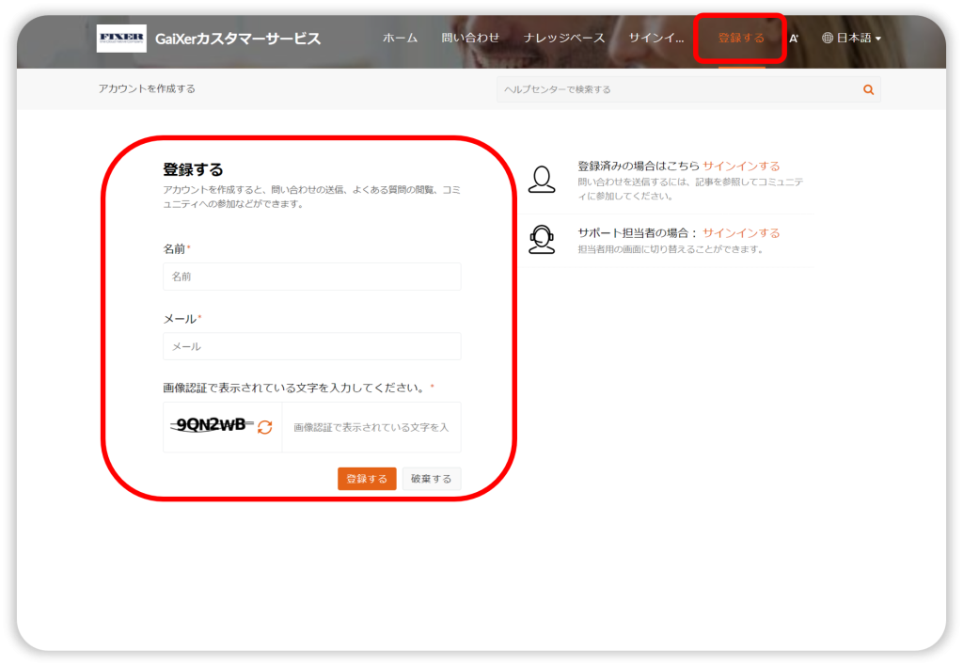Click the A' font size icon
This screenshot has height=666, width=963.
point(794,39)
